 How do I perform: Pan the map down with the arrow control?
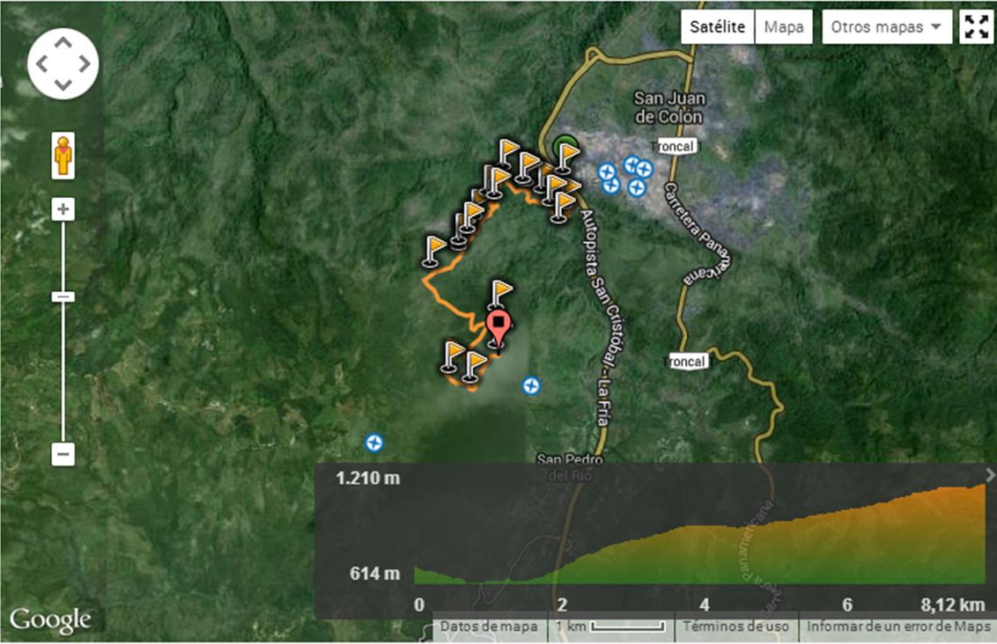(63, 84)
